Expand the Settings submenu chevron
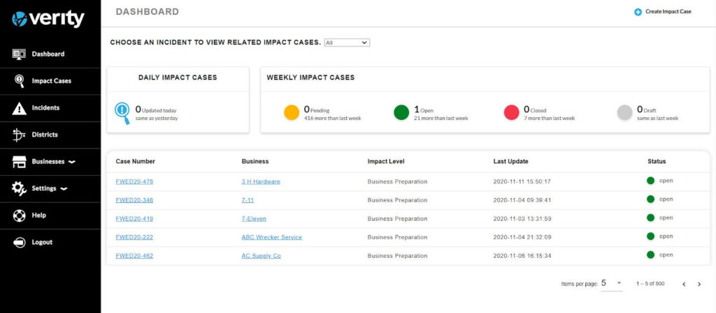Screen dimensions: 716x313 click(x=64, y=189)
